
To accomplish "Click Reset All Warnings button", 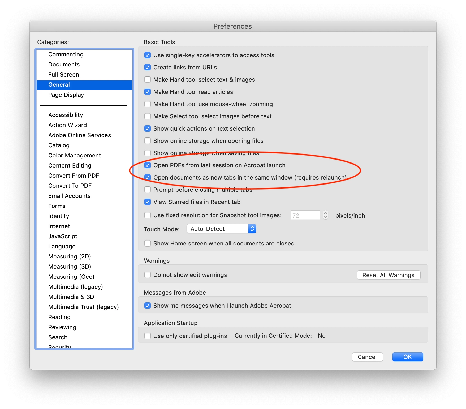I will [389, 275].
